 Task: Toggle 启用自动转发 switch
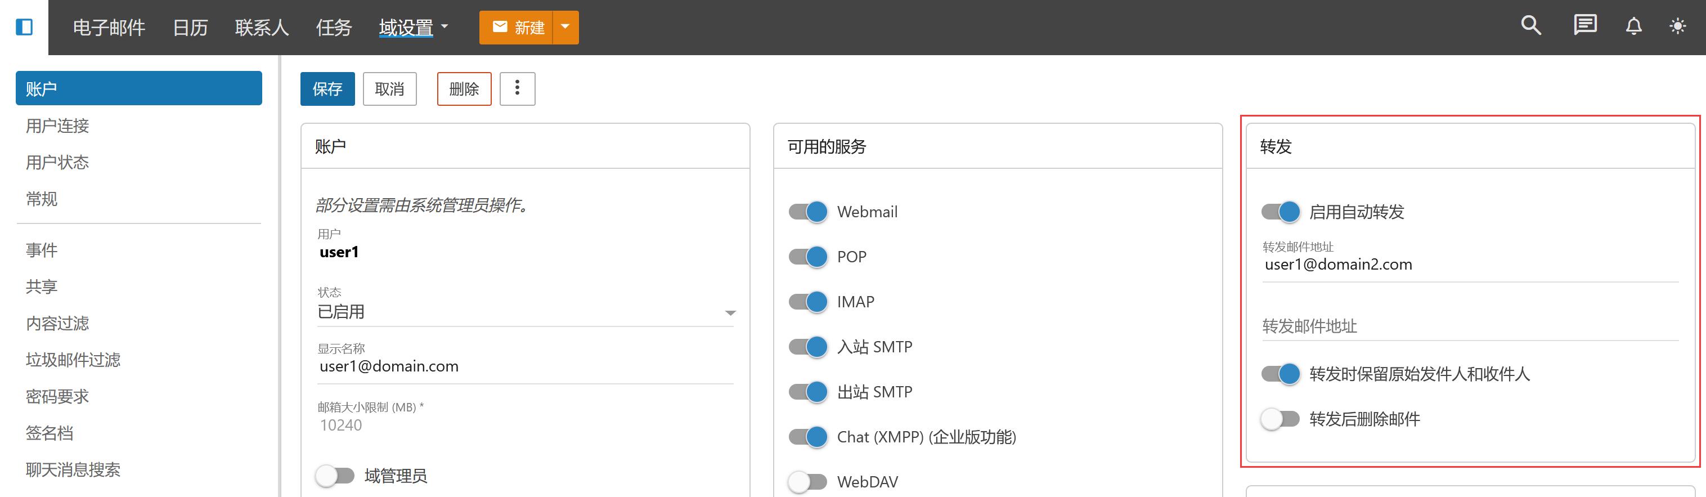pos(1280,212)
